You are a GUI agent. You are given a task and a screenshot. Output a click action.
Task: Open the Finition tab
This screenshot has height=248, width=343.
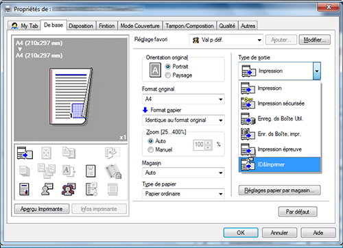click(107, 26)
